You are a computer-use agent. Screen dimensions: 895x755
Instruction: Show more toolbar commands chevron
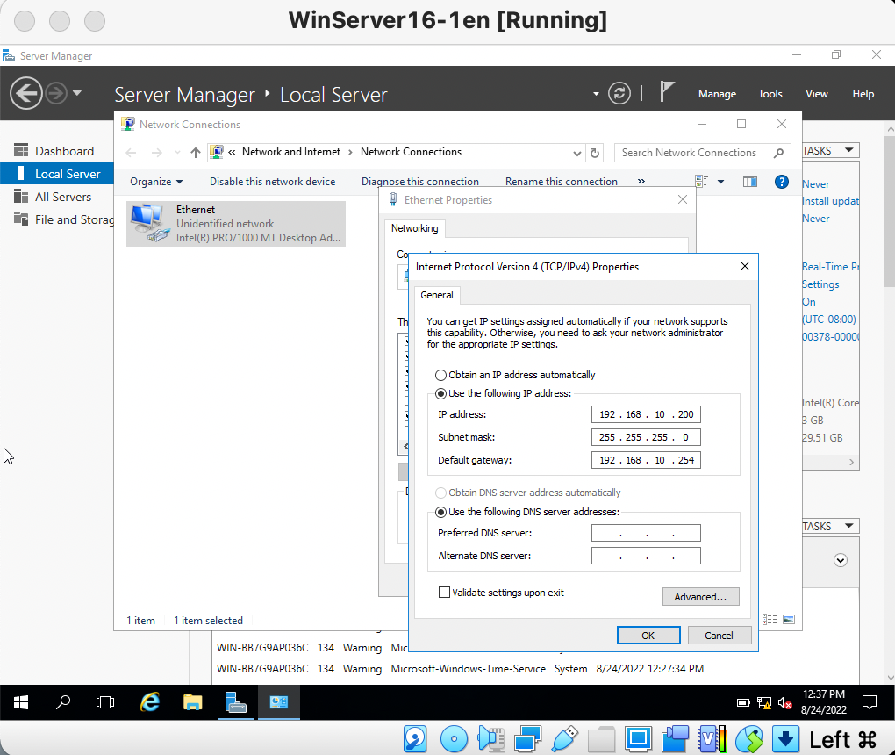[641, 181]
